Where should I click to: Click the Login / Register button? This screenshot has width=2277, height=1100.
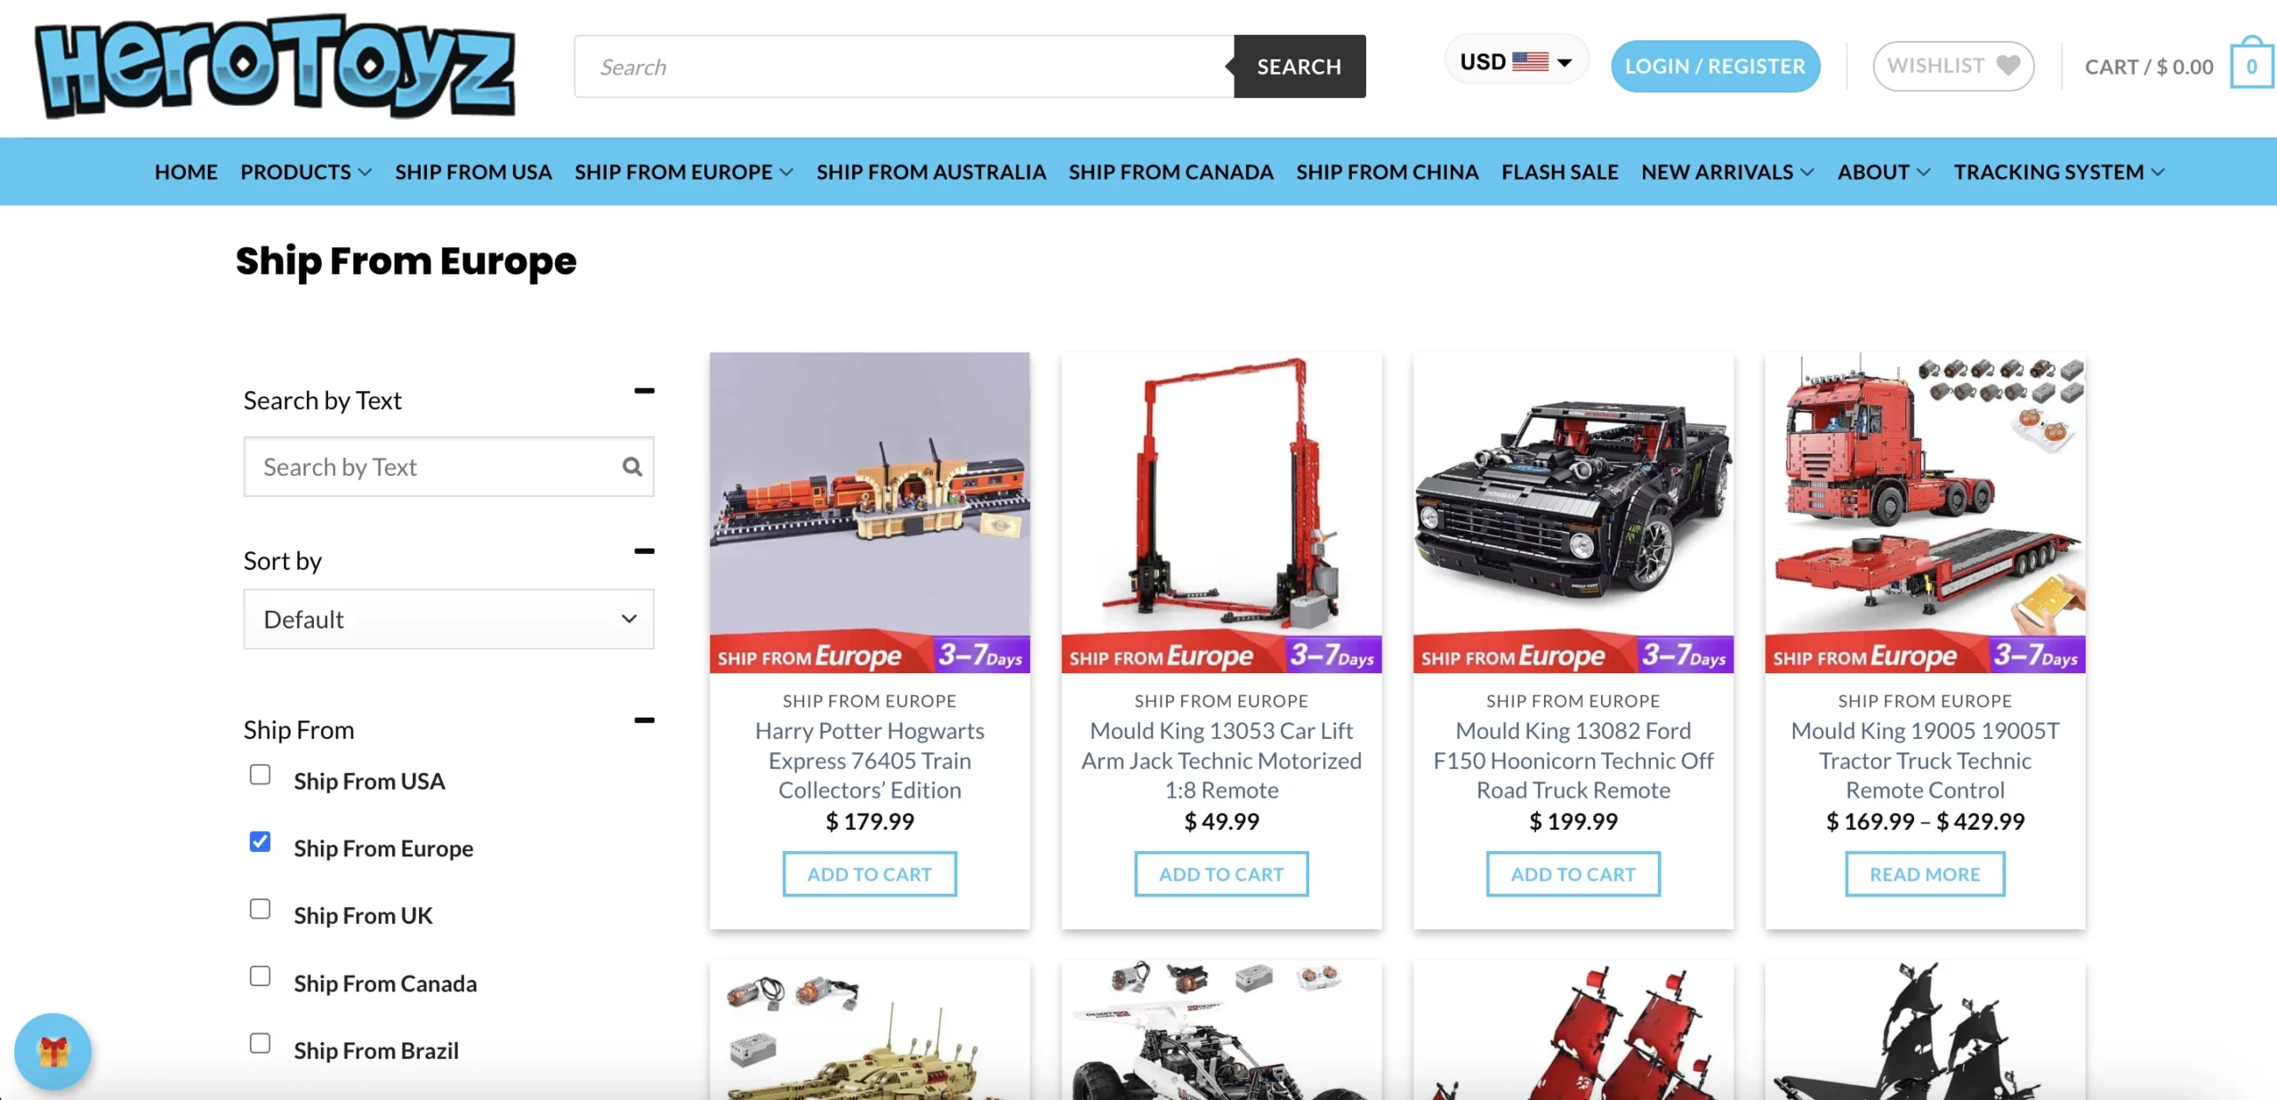coord(1715,66)
